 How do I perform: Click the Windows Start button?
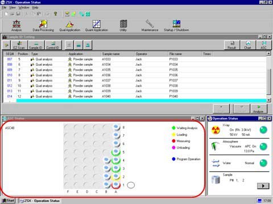8,201
